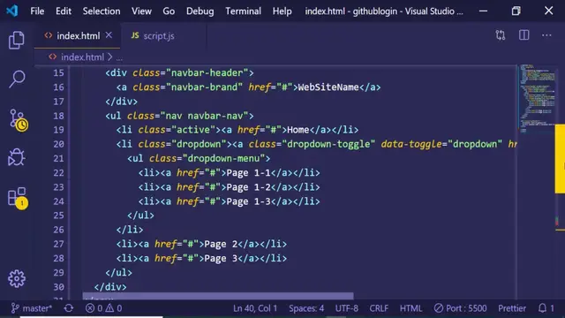Click line number 25 in gutter
This screenshot has height=318, width=565.
click(x=58, y=216)
